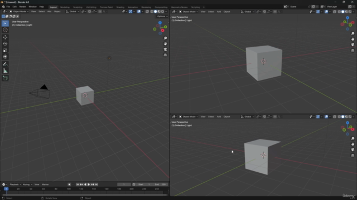Image resolution: width=357 pixels, height=200 pixels.
Task: Select the Add Cube tool
Action: (5, 78)
